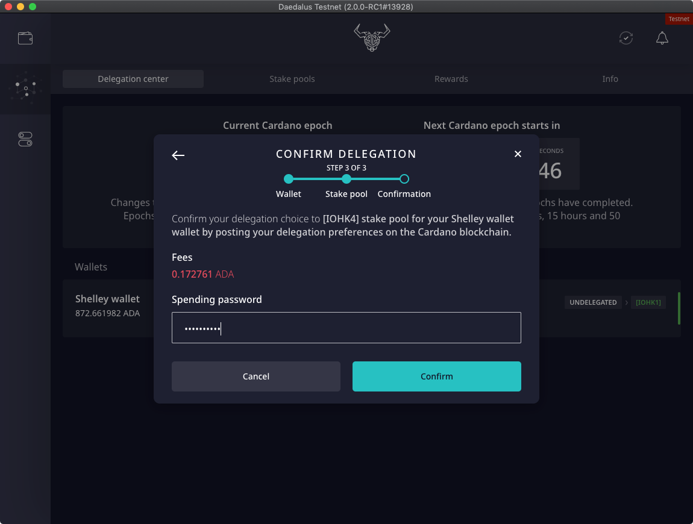The image size is (693, 524).
Task: View sync status via circular checkmark icon
Action: pyautogui.click(x=626, y=38)
